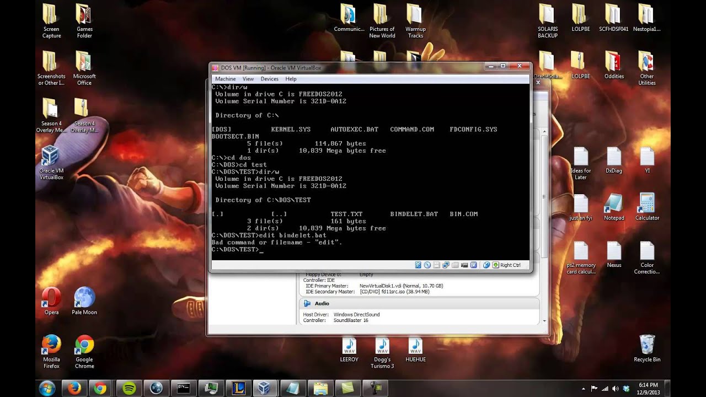
Task: Select the Recycle Bin icon
Action: 647,348
